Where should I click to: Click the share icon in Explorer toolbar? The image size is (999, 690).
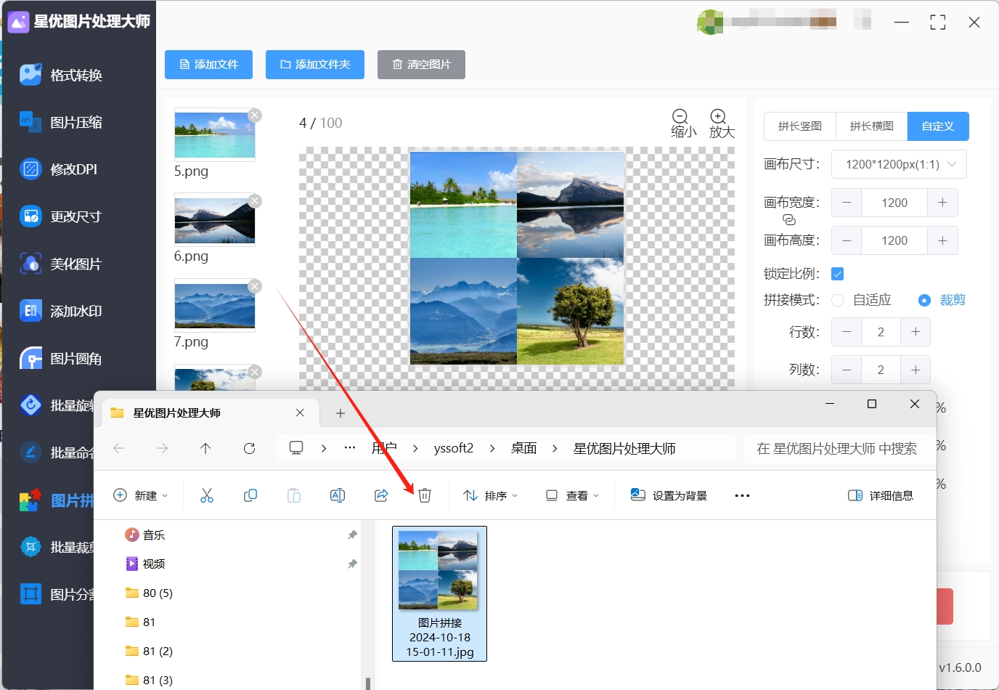tap(381, 495)
